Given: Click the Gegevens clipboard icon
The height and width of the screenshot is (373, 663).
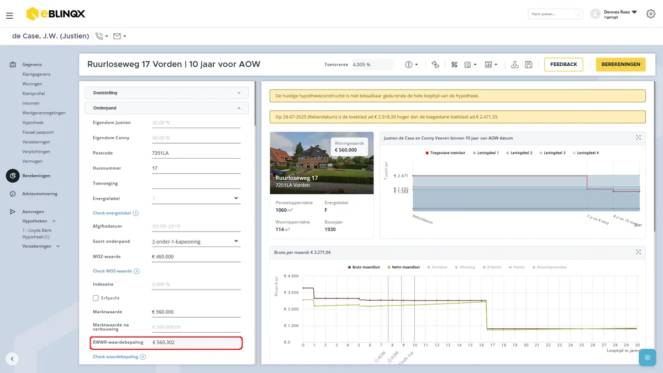Looking at the screenshot, I should tap(13, 65).
